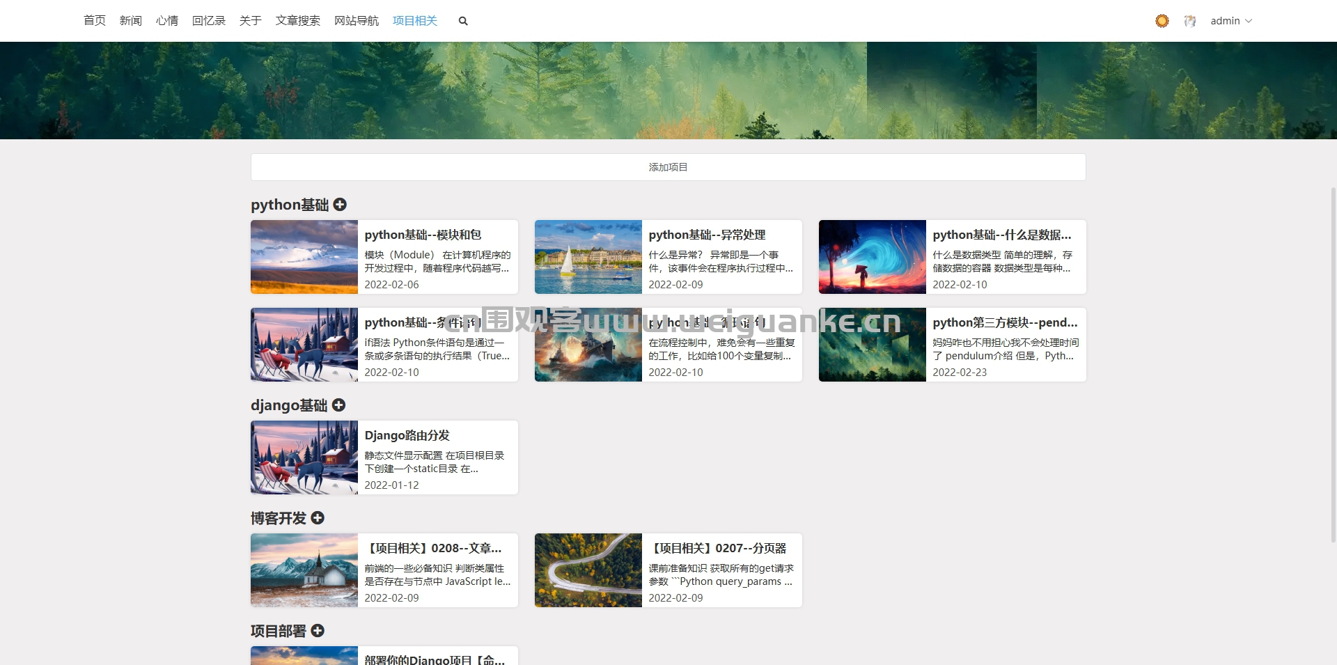Open article 【项目相关】0207--分页器
1337x665 pixels.
[718, 548]
